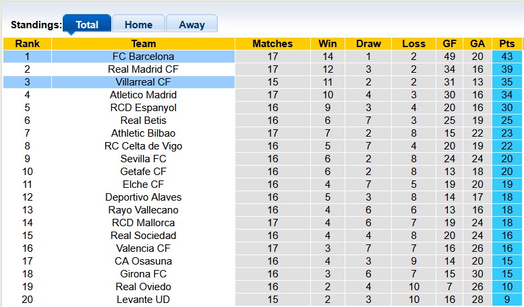Click Real Madrid CF team name

click(143, 69)
